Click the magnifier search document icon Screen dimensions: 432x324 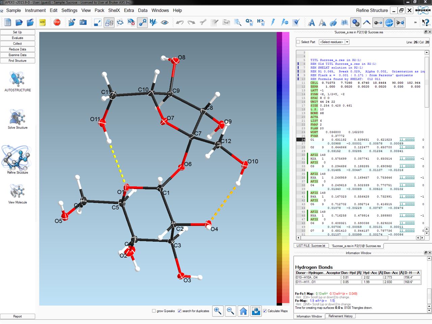click(x=238, y=23)
